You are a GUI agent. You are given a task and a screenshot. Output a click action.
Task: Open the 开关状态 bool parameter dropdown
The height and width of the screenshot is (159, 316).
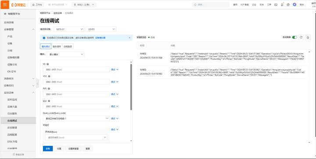pos(76,137)
